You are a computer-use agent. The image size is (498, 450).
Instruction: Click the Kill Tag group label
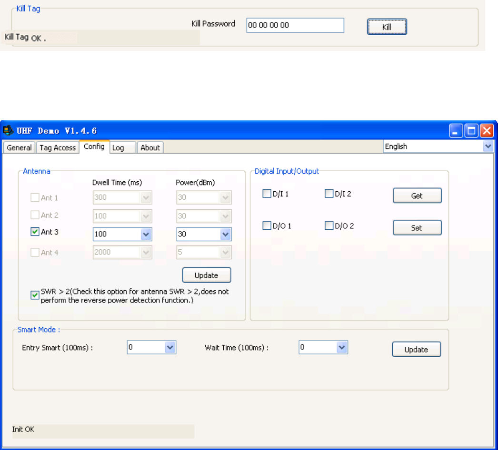pos(28,9)
